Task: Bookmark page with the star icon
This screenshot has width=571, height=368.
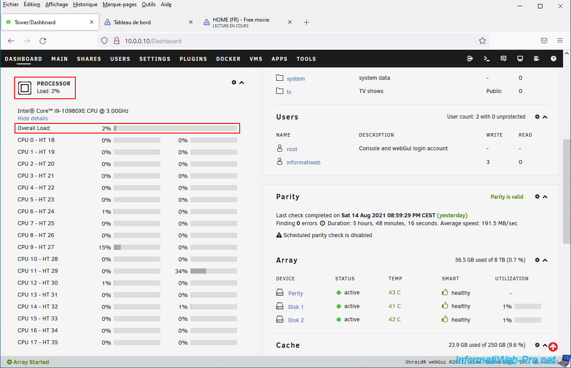Action: coord(482,41)
